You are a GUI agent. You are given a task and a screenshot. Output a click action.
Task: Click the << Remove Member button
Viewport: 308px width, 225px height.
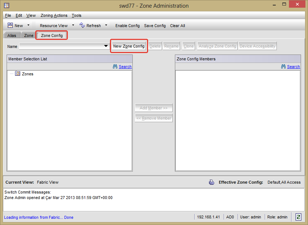154,119
